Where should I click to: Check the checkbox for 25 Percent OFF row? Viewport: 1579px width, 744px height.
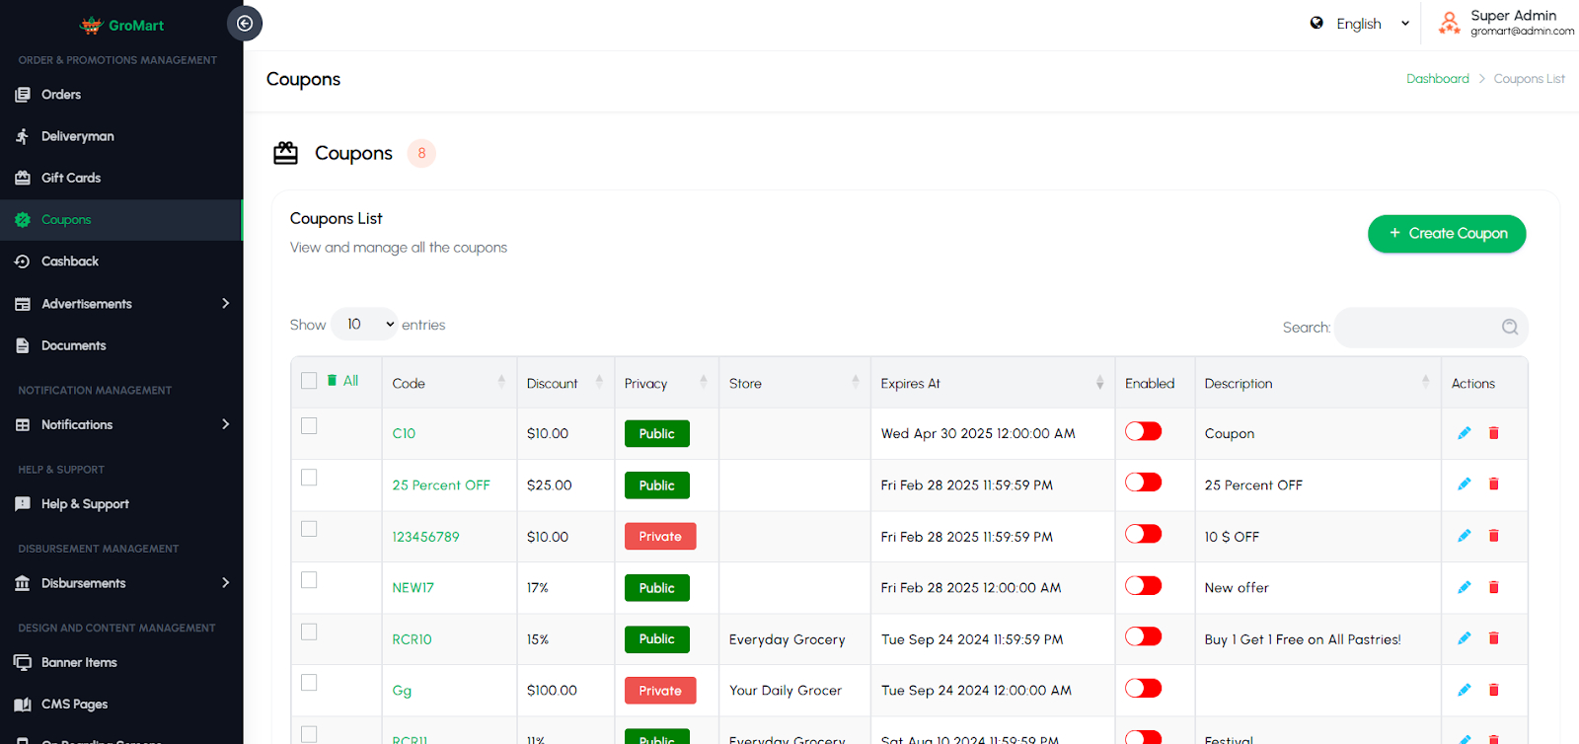point(309,478)
